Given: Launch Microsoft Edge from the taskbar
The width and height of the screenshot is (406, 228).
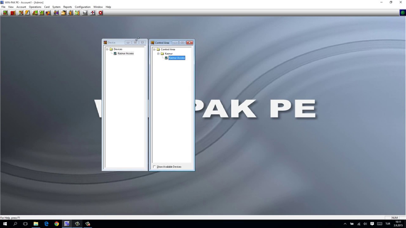Looking at the screenshot, I should tap(46, 224).
